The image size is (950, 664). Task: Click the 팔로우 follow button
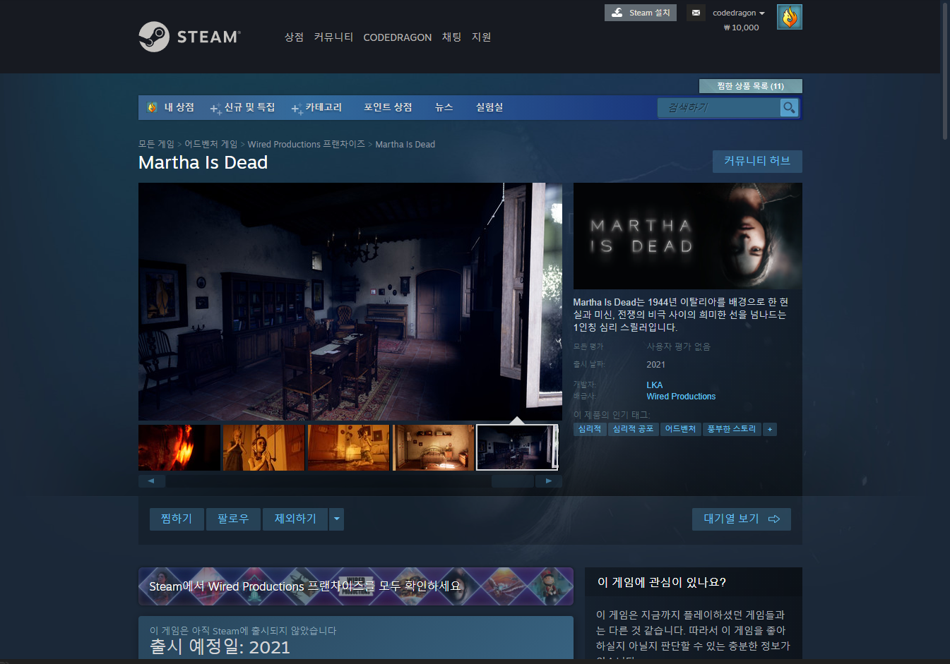click(x=233, y=519)
